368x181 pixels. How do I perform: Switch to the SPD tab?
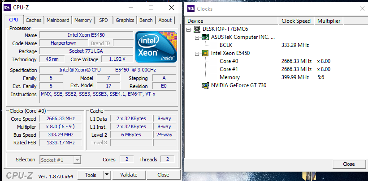tap(104, 20)
